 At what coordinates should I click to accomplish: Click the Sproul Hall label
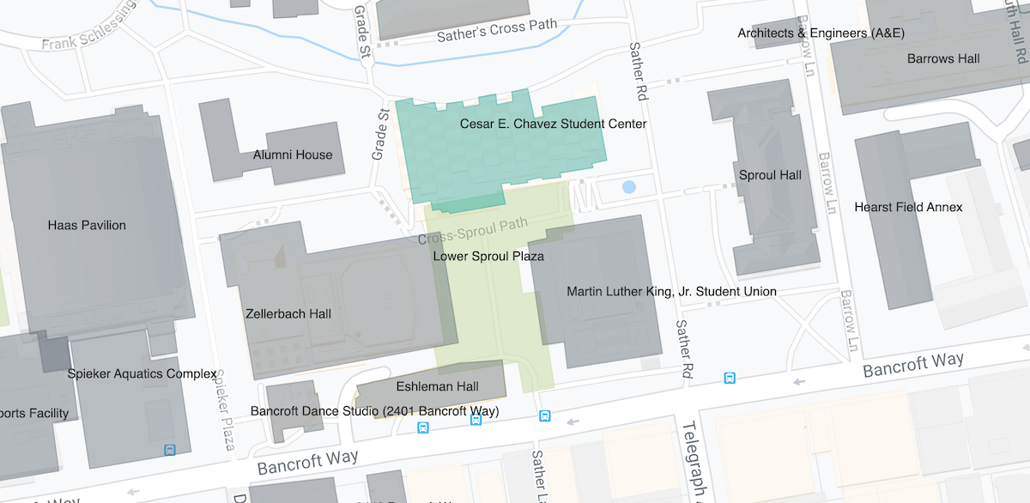(x=770, y=175)
